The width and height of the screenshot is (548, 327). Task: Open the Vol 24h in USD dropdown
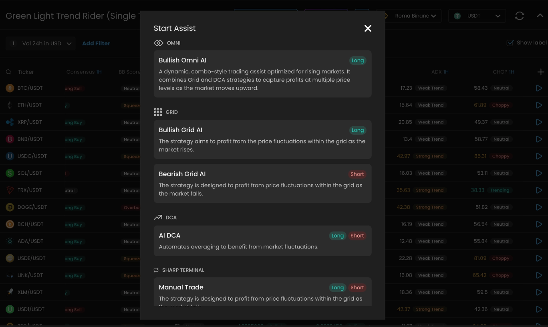pos(42,43)
